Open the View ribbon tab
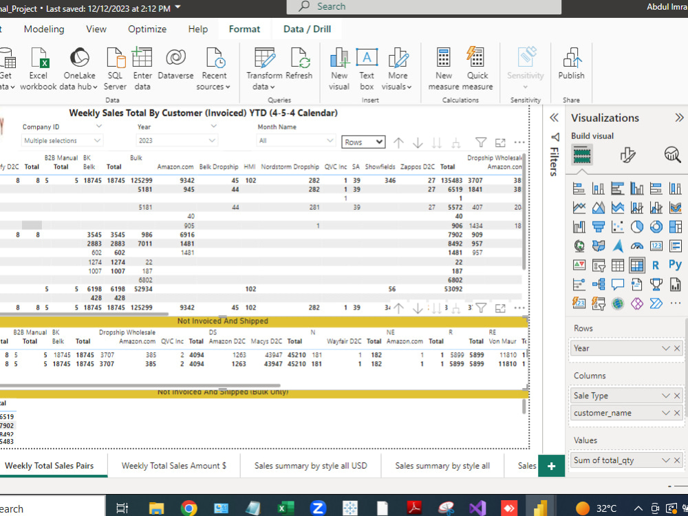 (96, 29)
